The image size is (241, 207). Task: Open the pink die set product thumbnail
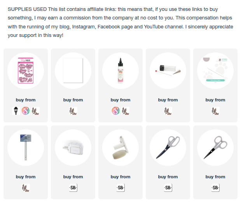pos(26,71)
